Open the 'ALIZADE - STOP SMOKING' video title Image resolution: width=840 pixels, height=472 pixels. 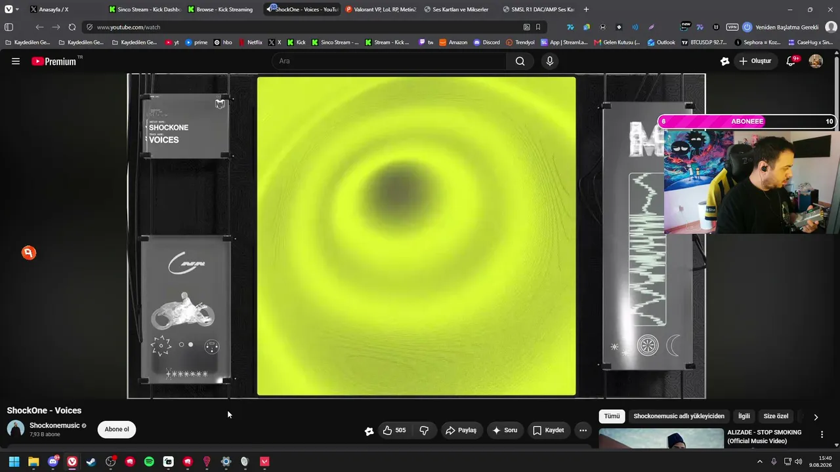coord(765,437)
